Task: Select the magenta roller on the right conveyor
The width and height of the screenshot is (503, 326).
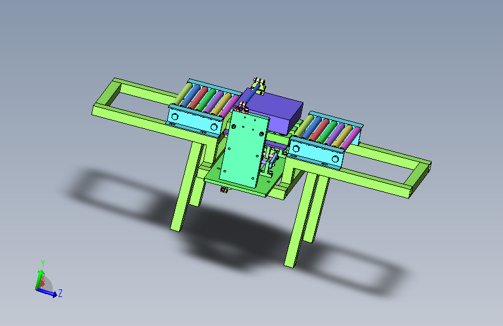Action: click(350, 138)
